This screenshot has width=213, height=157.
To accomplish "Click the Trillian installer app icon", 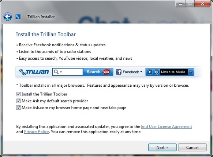I will point(18,17).
